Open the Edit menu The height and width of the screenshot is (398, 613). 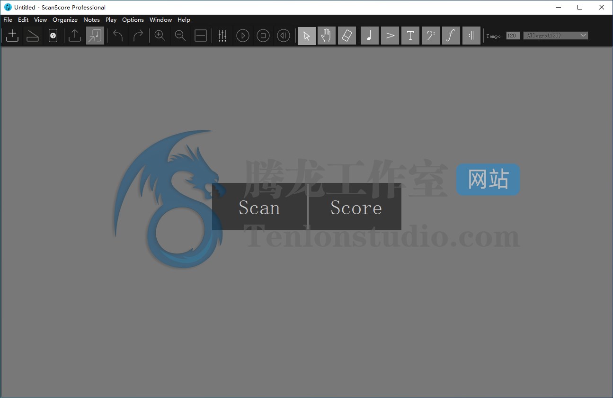pos(23,20)
